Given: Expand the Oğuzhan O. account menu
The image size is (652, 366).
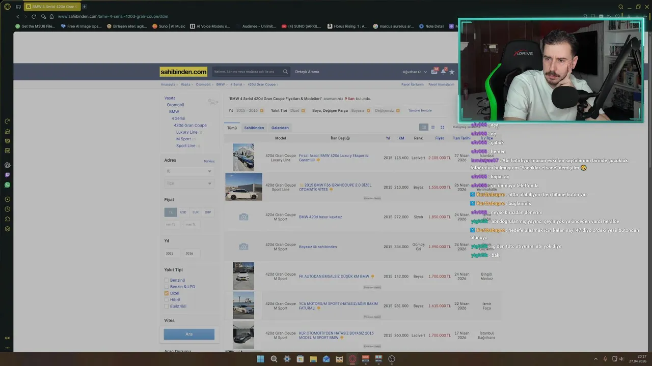Looking at the screenshot, I should 415,72.
